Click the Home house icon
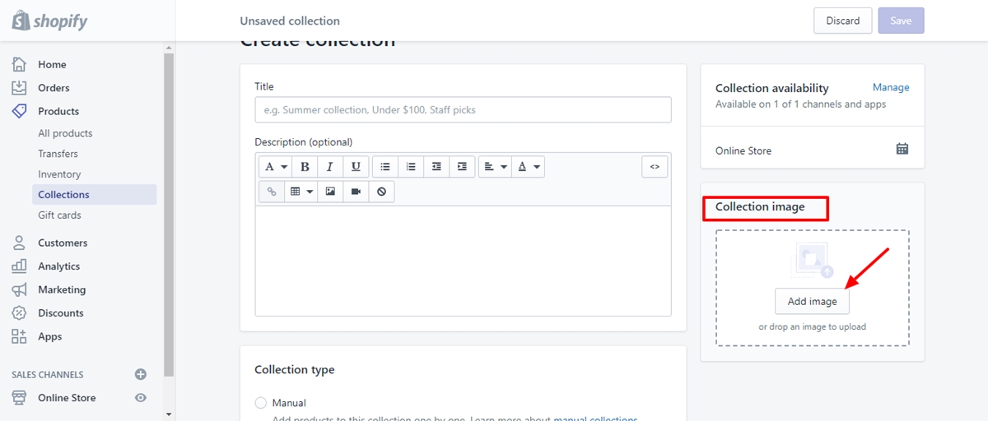Viewport: 988px width, 421px height. click(x=19, y=64)
